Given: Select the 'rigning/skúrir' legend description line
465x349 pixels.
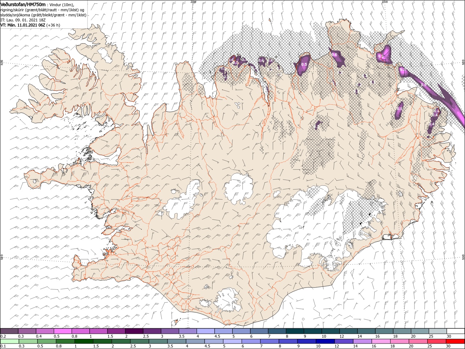Looking at the screenshot, I should 43,10.
